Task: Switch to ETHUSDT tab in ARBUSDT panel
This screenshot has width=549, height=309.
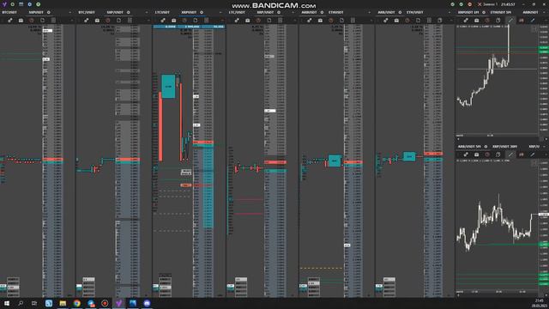Action: point(336,12)
